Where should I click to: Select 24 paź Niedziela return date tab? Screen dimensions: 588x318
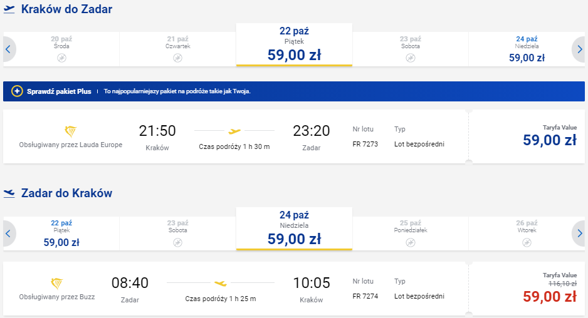coord(294,228)
